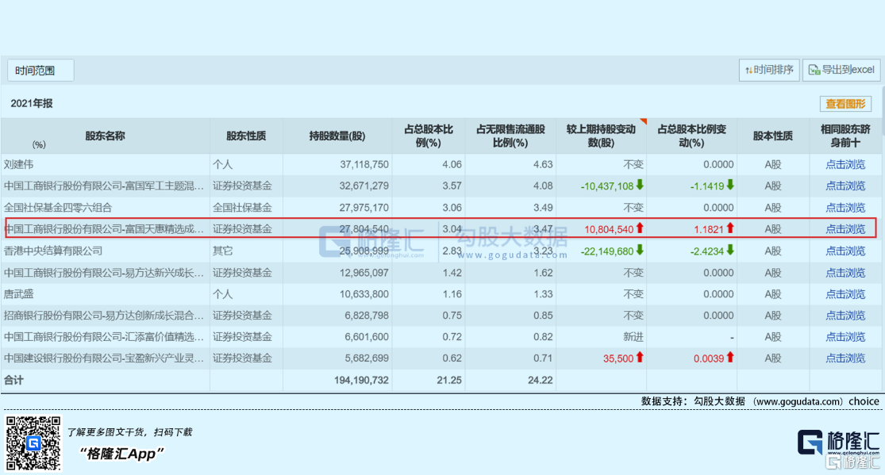
Task: Click the 占总股本比例(%) column header
Action: click(x=429, y=136)
